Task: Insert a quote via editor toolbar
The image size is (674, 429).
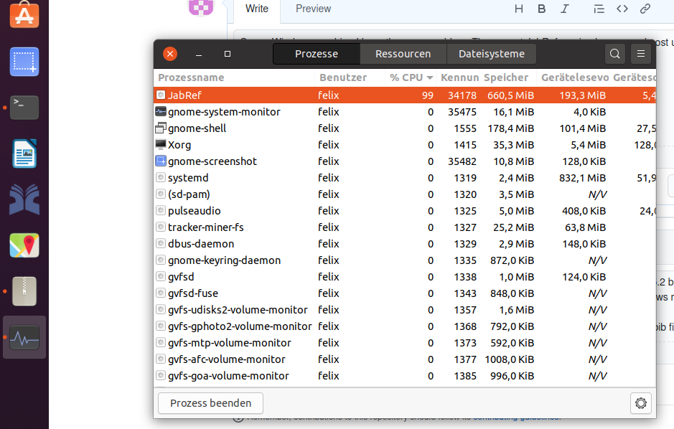Action: coord(599,9)
